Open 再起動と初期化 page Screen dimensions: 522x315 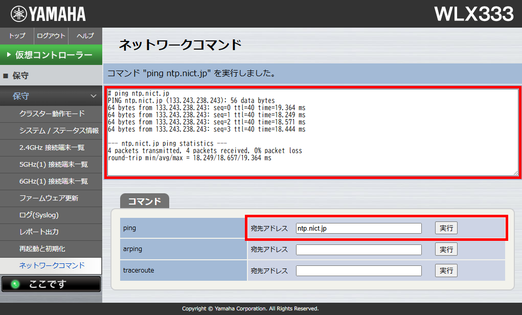click(51, 249)
